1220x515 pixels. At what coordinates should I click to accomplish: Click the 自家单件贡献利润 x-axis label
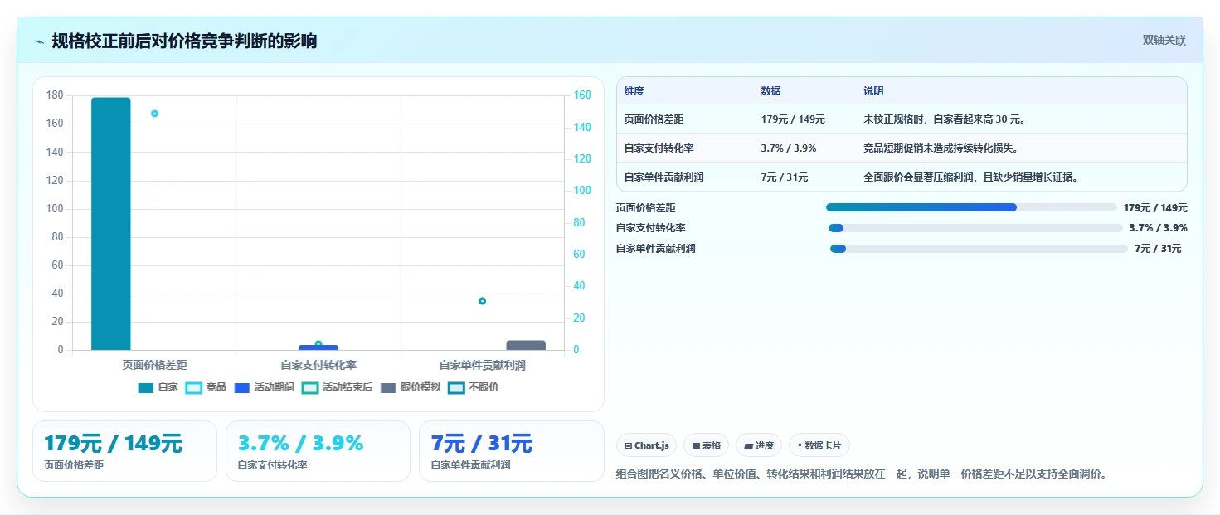482,365
